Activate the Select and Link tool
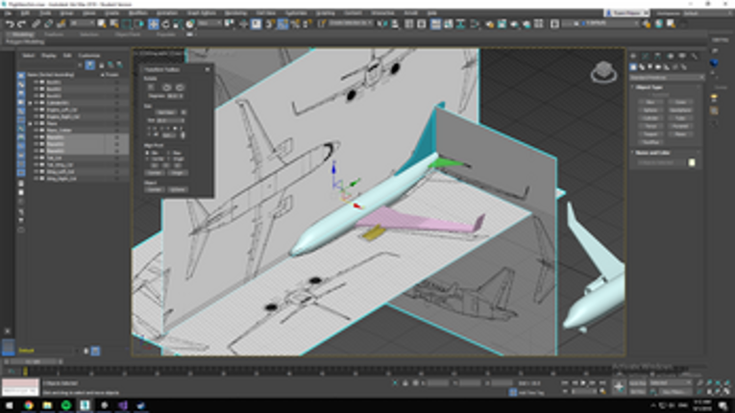This screenshot has height=413, width=735. (37, 24)
